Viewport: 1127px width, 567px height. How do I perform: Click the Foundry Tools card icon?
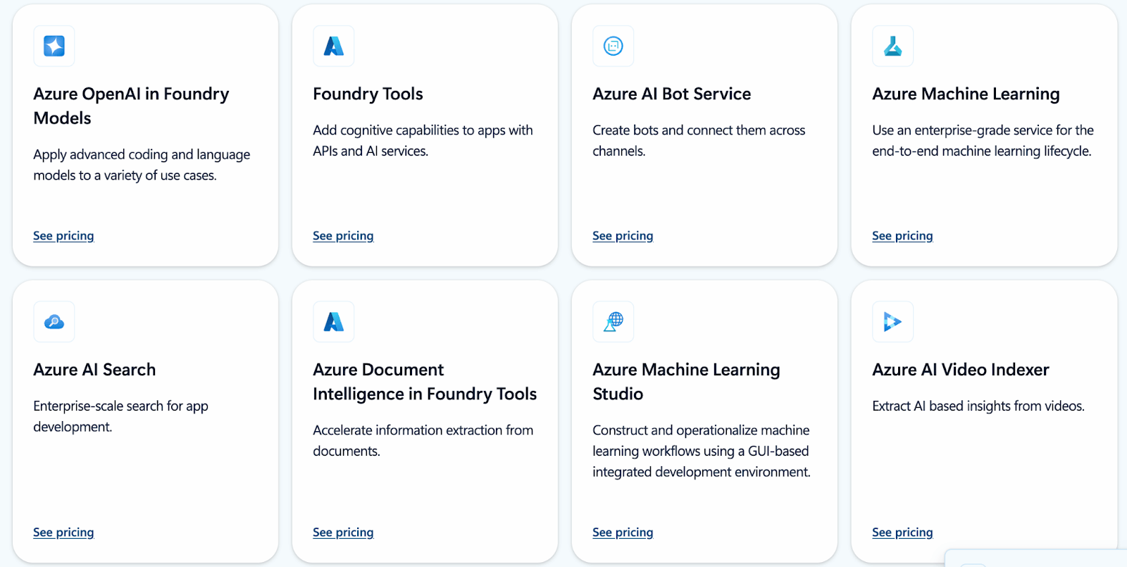coord(334,46)
